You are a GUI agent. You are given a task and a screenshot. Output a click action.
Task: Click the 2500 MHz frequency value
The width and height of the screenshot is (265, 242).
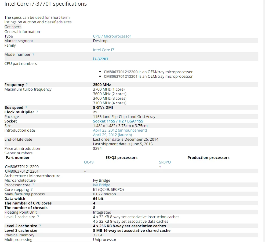pyautogui.click(x=102, y=85)
